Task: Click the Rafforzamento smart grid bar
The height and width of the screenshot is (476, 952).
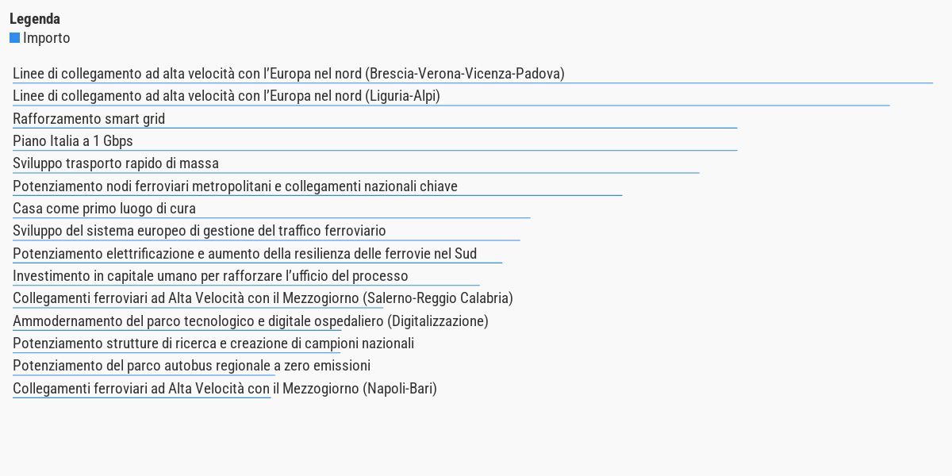Action: tap(375, 119)
